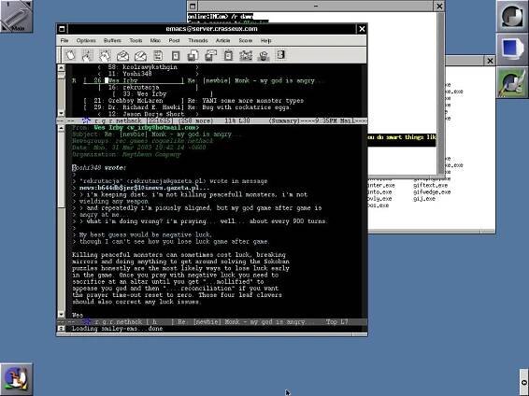The width and height of the screenshot is (529, 396).
Task: Click the IMCom window vertical scrollbar
Action: (440, 92)
